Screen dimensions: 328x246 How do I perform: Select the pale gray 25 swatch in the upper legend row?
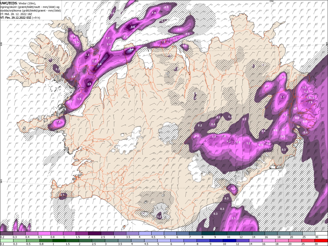pos(309,233)
